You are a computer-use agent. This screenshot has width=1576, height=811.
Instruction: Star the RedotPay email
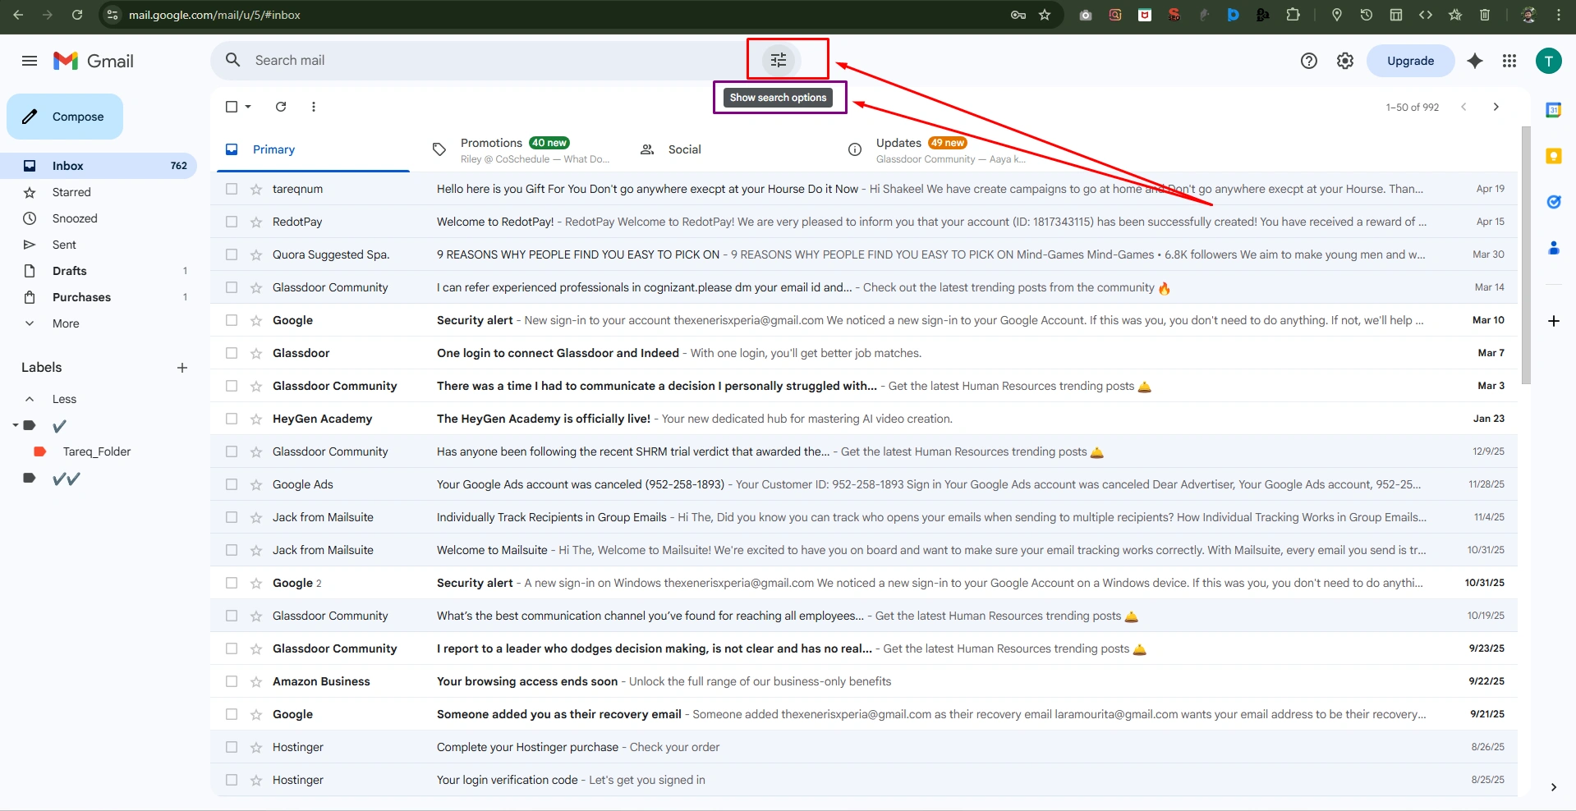[x=256, y=222]
